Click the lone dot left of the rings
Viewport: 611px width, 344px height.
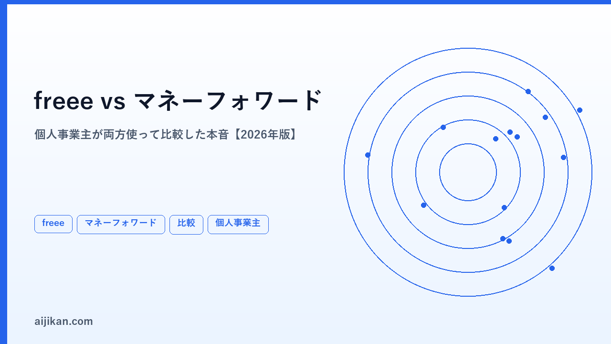[368, 155]
